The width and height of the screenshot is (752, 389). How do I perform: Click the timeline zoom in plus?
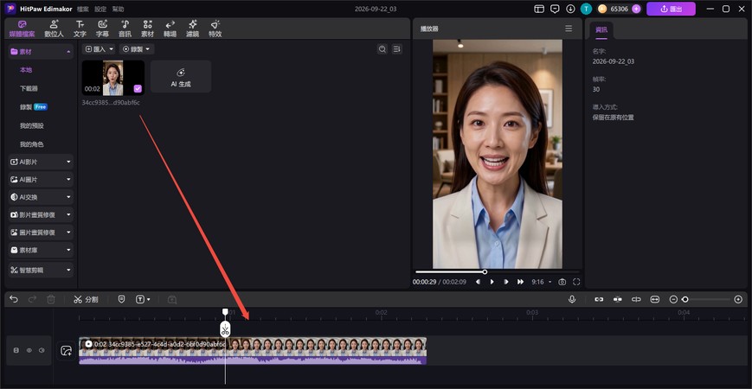pos(738,299)
